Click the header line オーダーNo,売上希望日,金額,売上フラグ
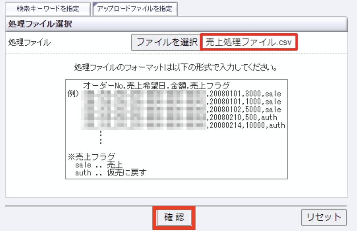 click(156, 85)
